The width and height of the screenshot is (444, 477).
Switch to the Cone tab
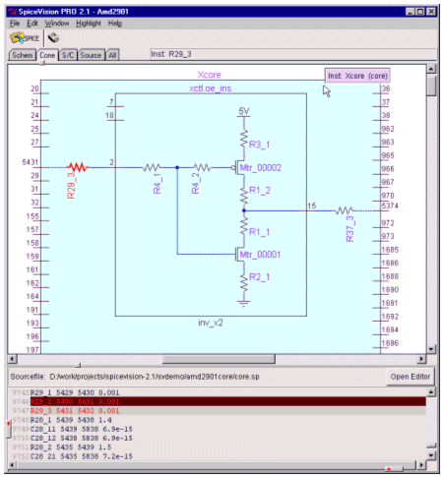pos(47,55)
